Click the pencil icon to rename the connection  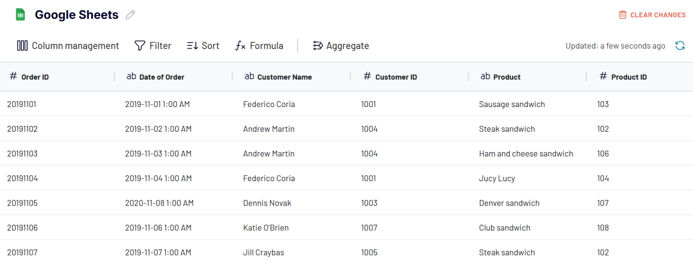(x=130, y=15)
